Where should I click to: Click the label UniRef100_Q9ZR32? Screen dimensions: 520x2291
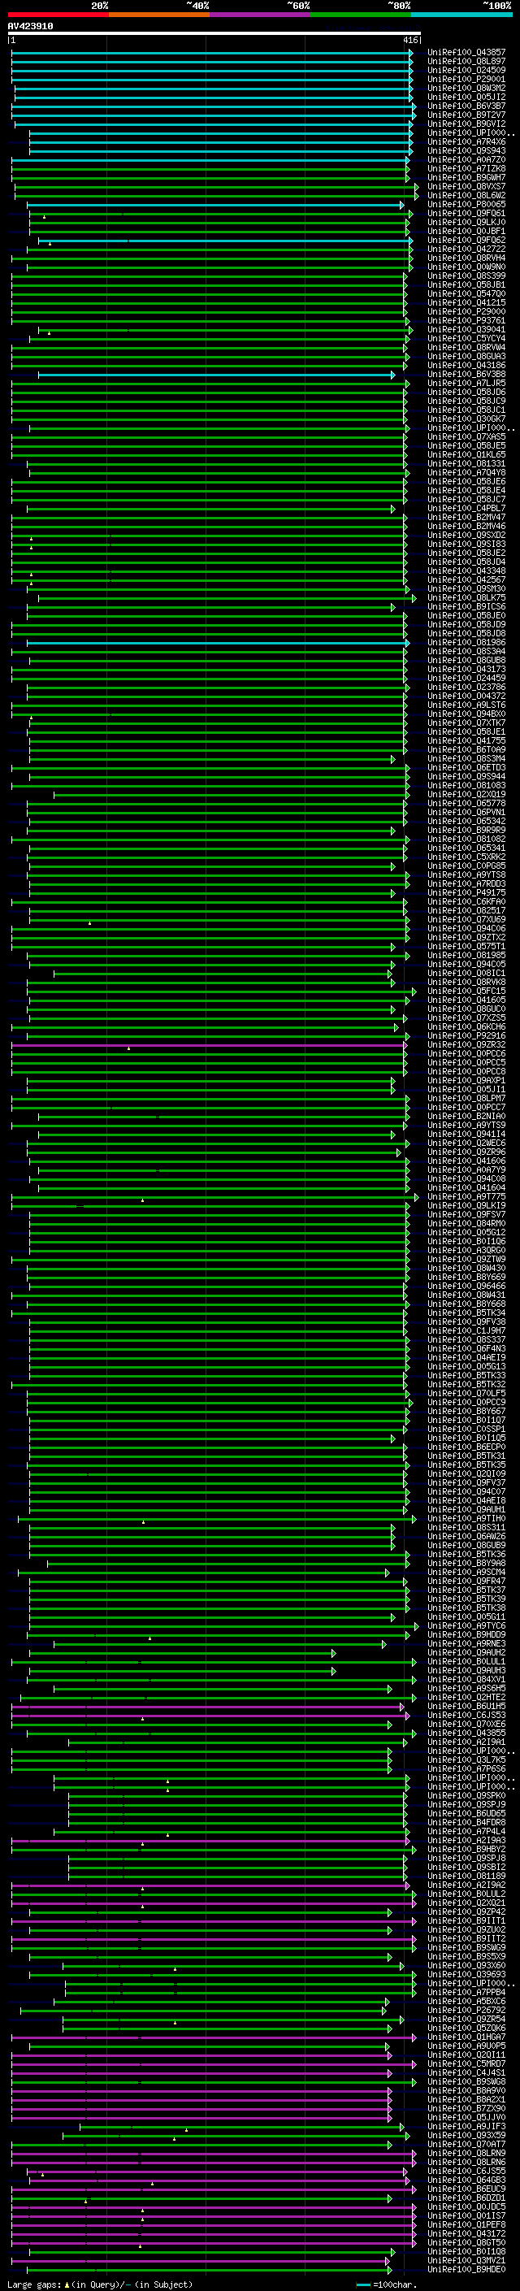(466, 1045)
